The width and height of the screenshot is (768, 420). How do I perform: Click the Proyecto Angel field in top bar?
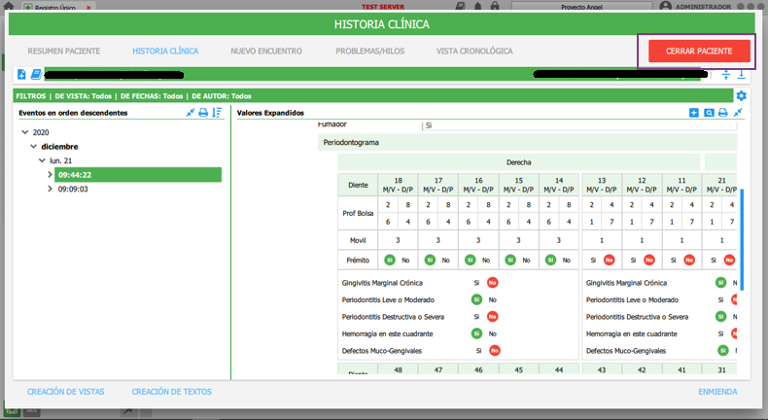582,7
